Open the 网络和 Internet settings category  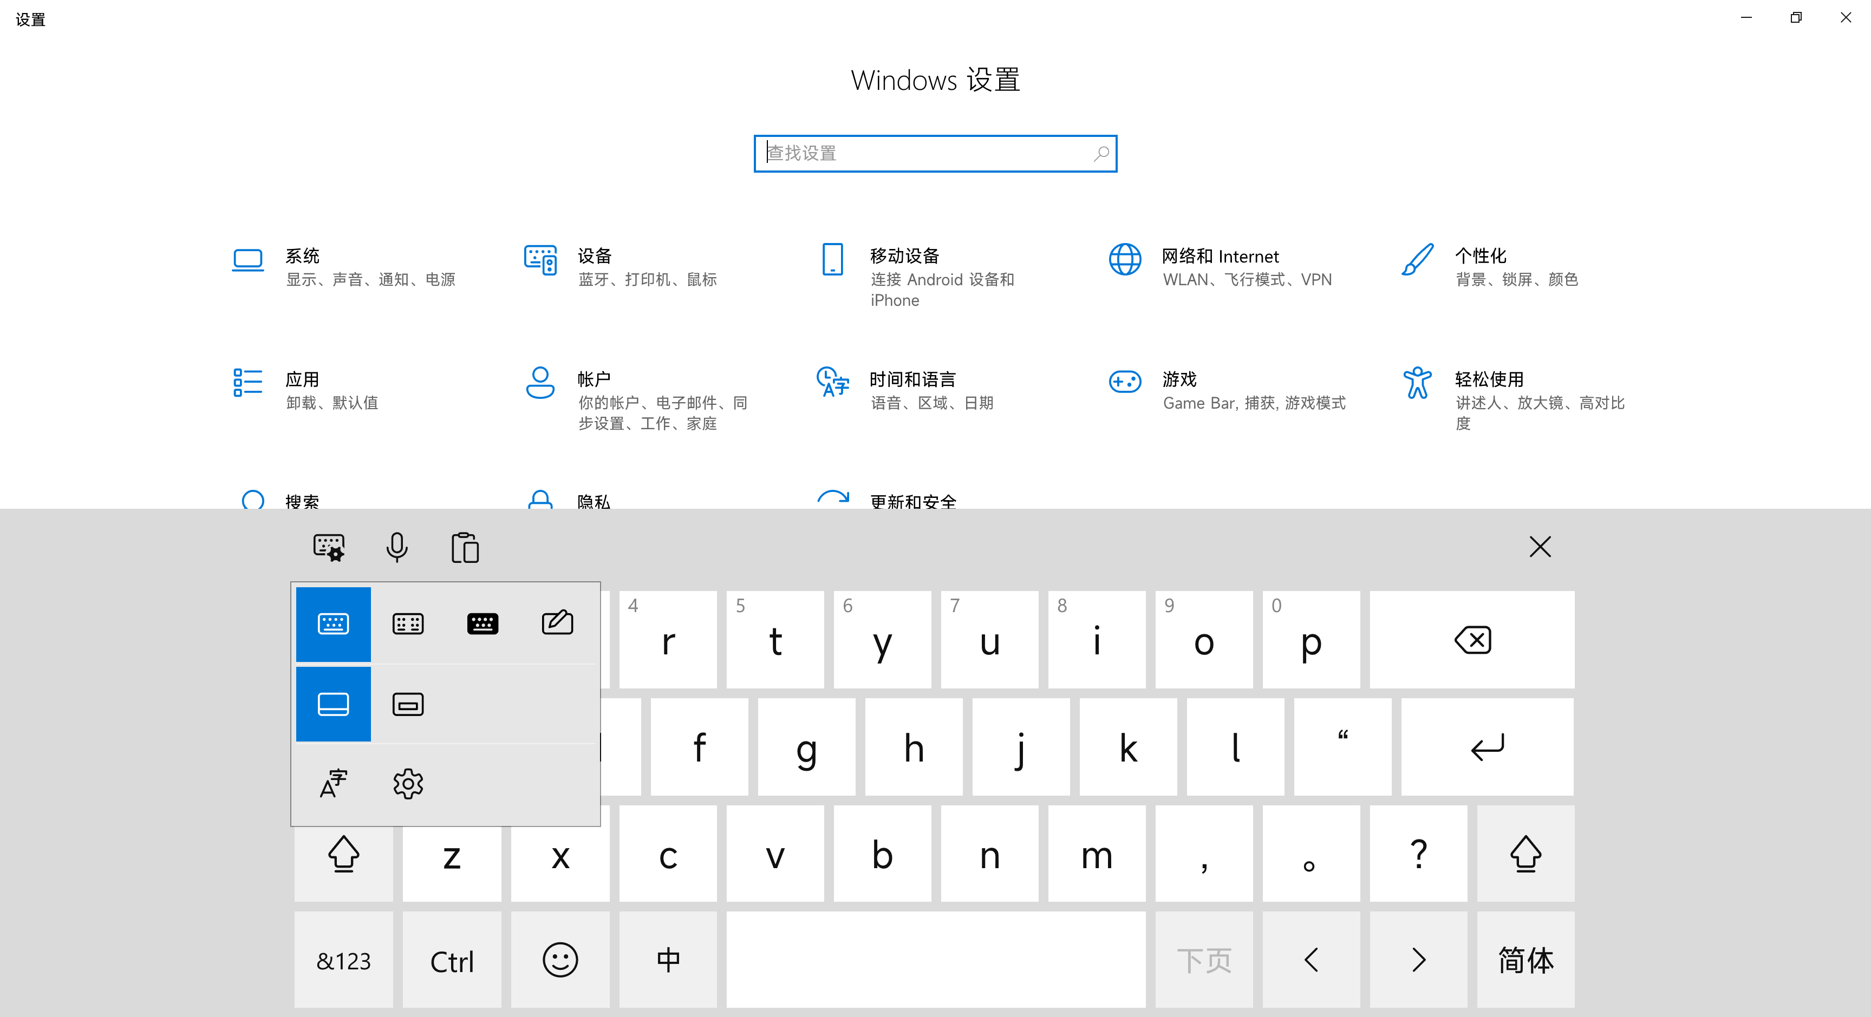1220,256
